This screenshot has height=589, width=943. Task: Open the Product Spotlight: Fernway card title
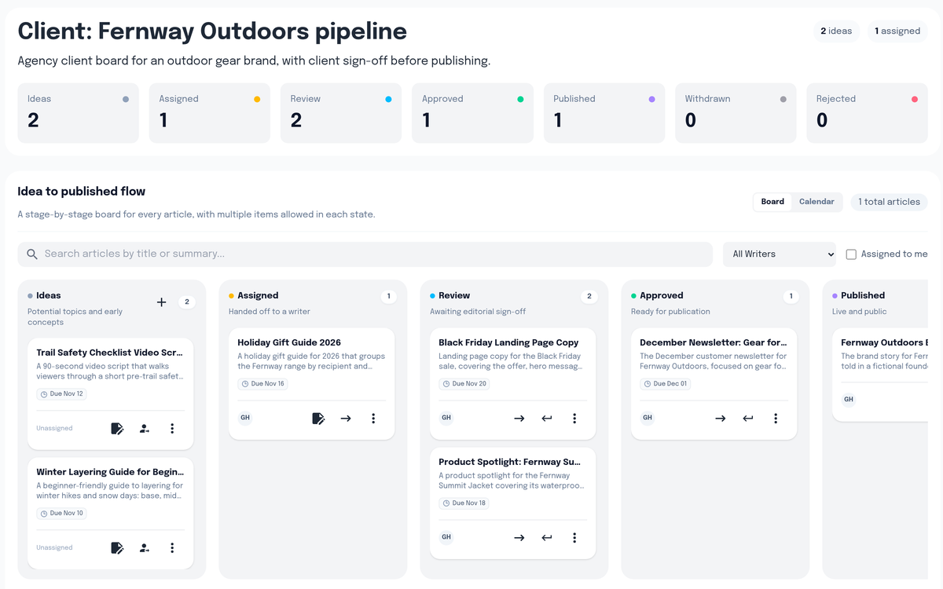[510, 462]
